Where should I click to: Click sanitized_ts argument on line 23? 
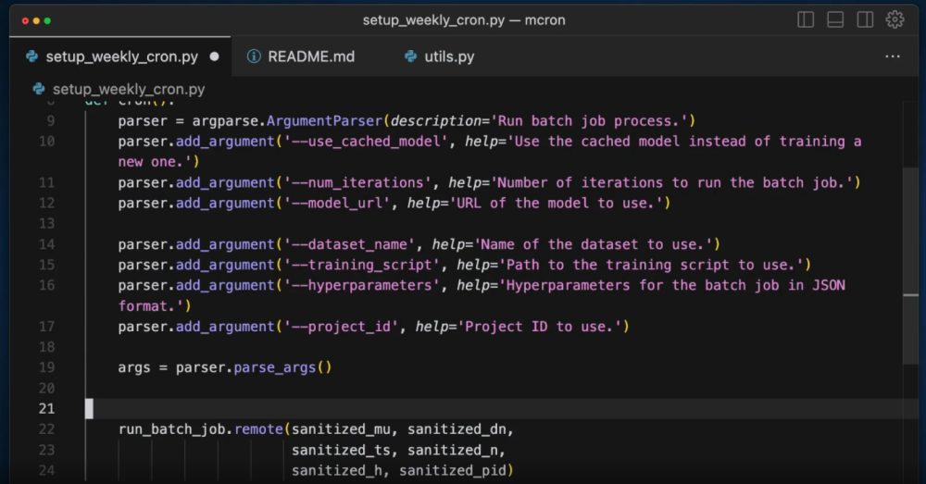[342, 451]
